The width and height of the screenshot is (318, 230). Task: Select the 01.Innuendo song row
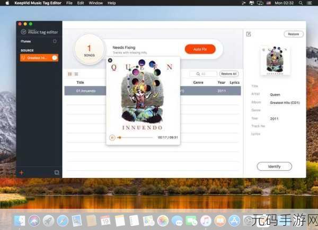click(153, 91)
